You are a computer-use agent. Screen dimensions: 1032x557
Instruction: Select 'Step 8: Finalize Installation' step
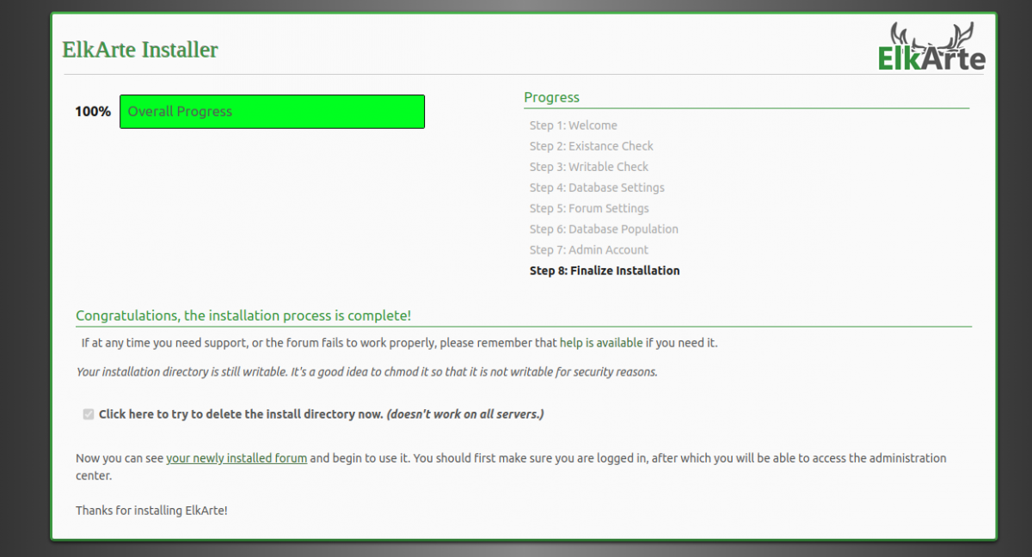pyautogui.click(x=605, y=271)
